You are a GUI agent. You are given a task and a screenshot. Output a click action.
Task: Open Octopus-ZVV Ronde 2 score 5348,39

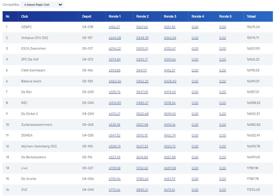pos(142,38)
